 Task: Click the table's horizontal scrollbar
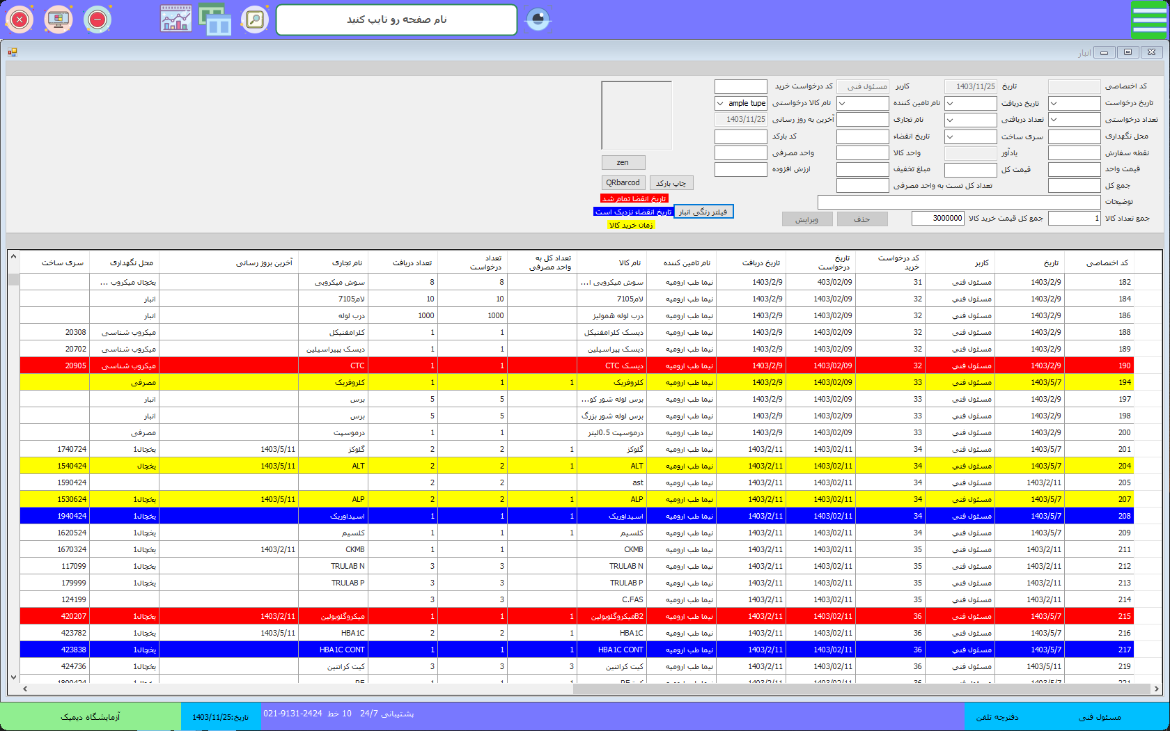pyautogui.click(x=860, y=689)
